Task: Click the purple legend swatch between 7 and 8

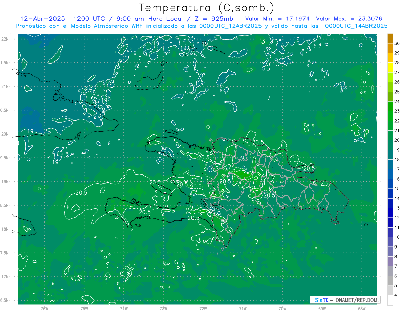Action: [390, 261]
